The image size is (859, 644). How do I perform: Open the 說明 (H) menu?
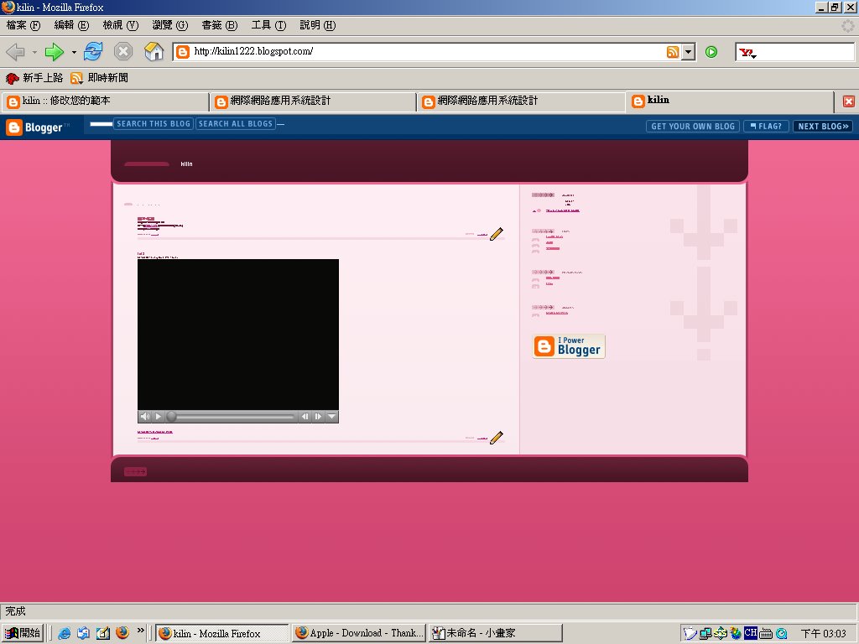[x=318, y=25]
